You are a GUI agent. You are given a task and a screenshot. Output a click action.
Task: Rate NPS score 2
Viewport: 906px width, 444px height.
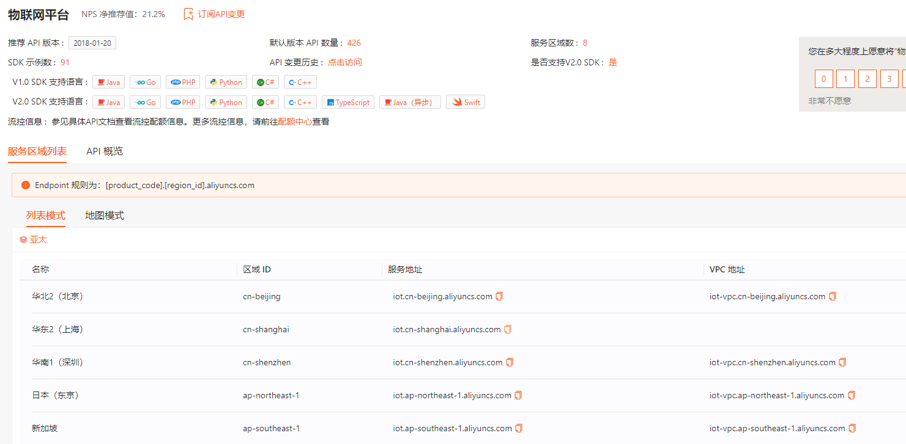coord(867,79)
